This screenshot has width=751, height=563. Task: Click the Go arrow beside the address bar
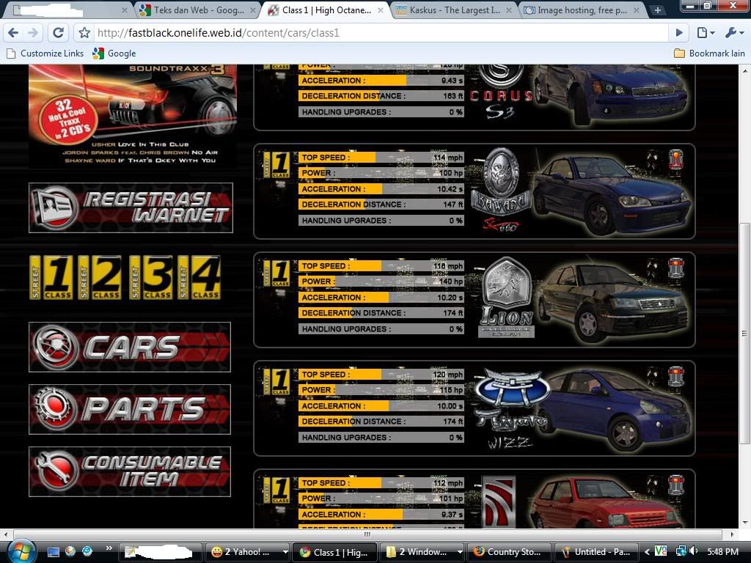(679, 32)
